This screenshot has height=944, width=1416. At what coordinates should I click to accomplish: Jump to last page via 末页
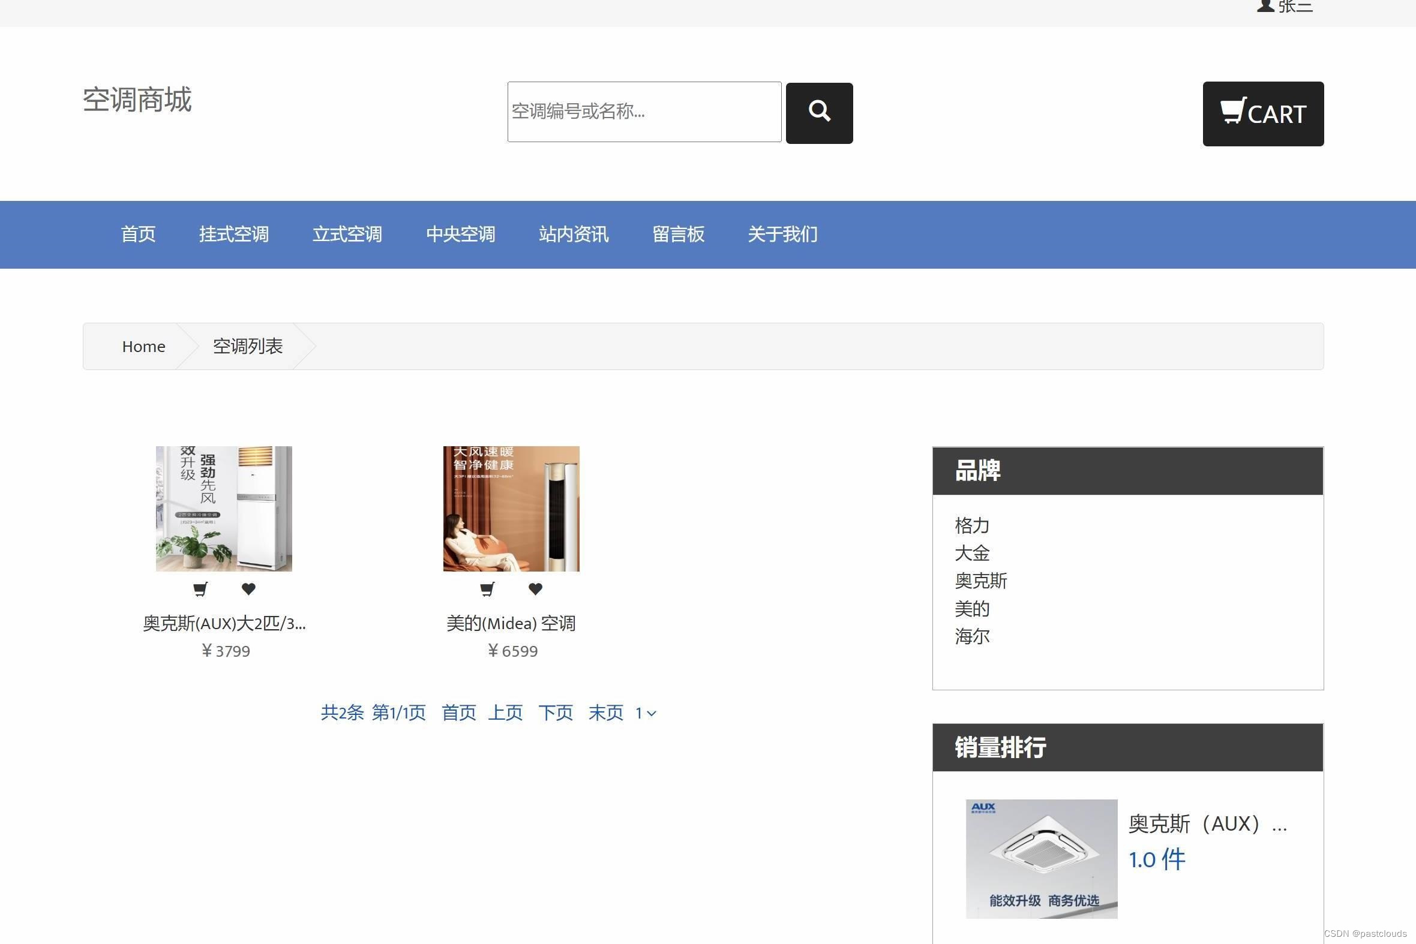coord(605,712)
